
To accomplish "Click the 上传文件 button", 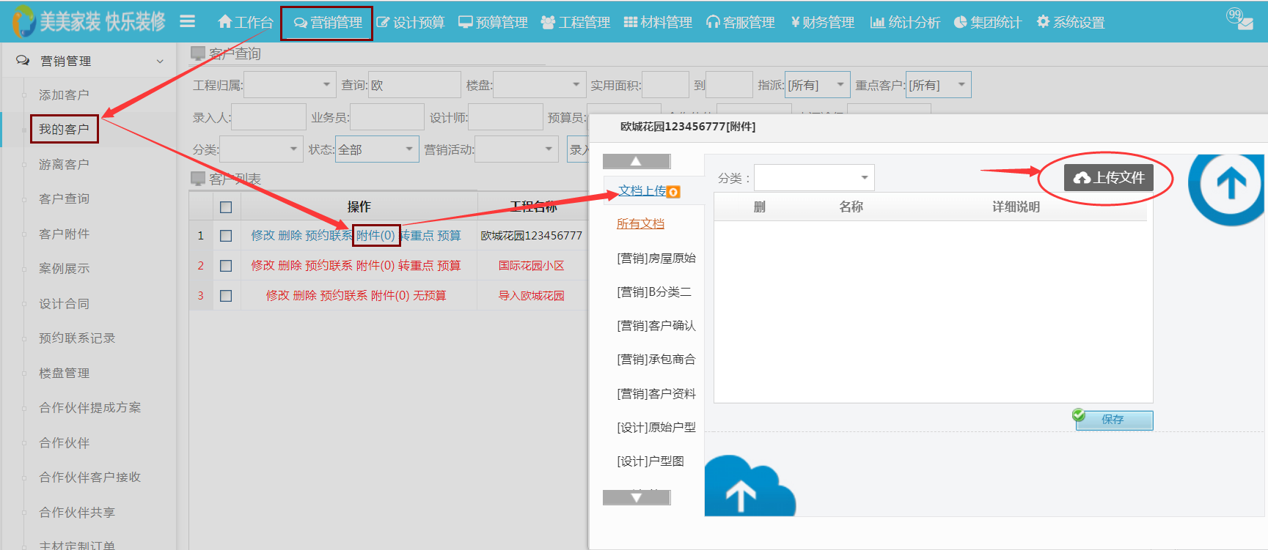I will click(x=1108, y=177).
